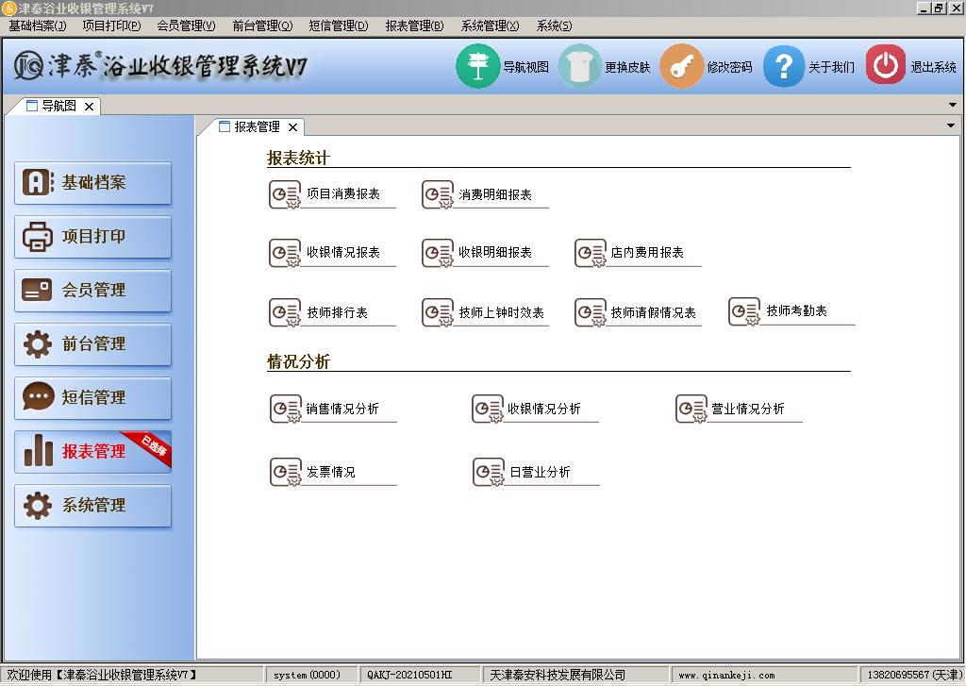Open the 会员管理(V) menu
Viewport: 966px width, 686px height.
click(x=186, y=25)
